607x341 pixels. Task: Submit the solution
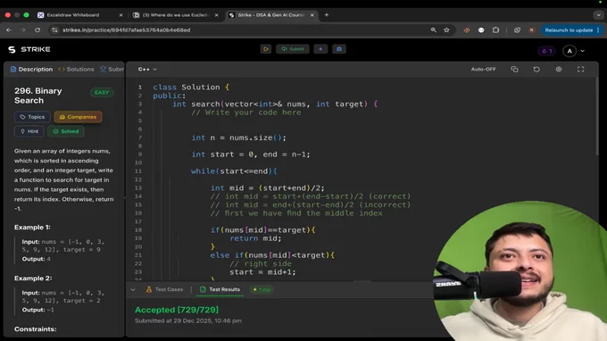293,49
